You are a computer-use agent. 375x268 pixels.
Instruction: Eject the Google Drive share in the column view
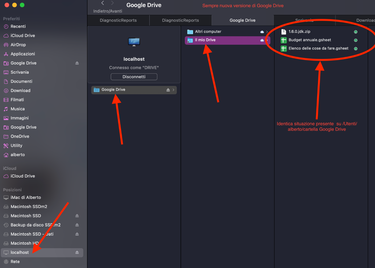click(168, 90)
